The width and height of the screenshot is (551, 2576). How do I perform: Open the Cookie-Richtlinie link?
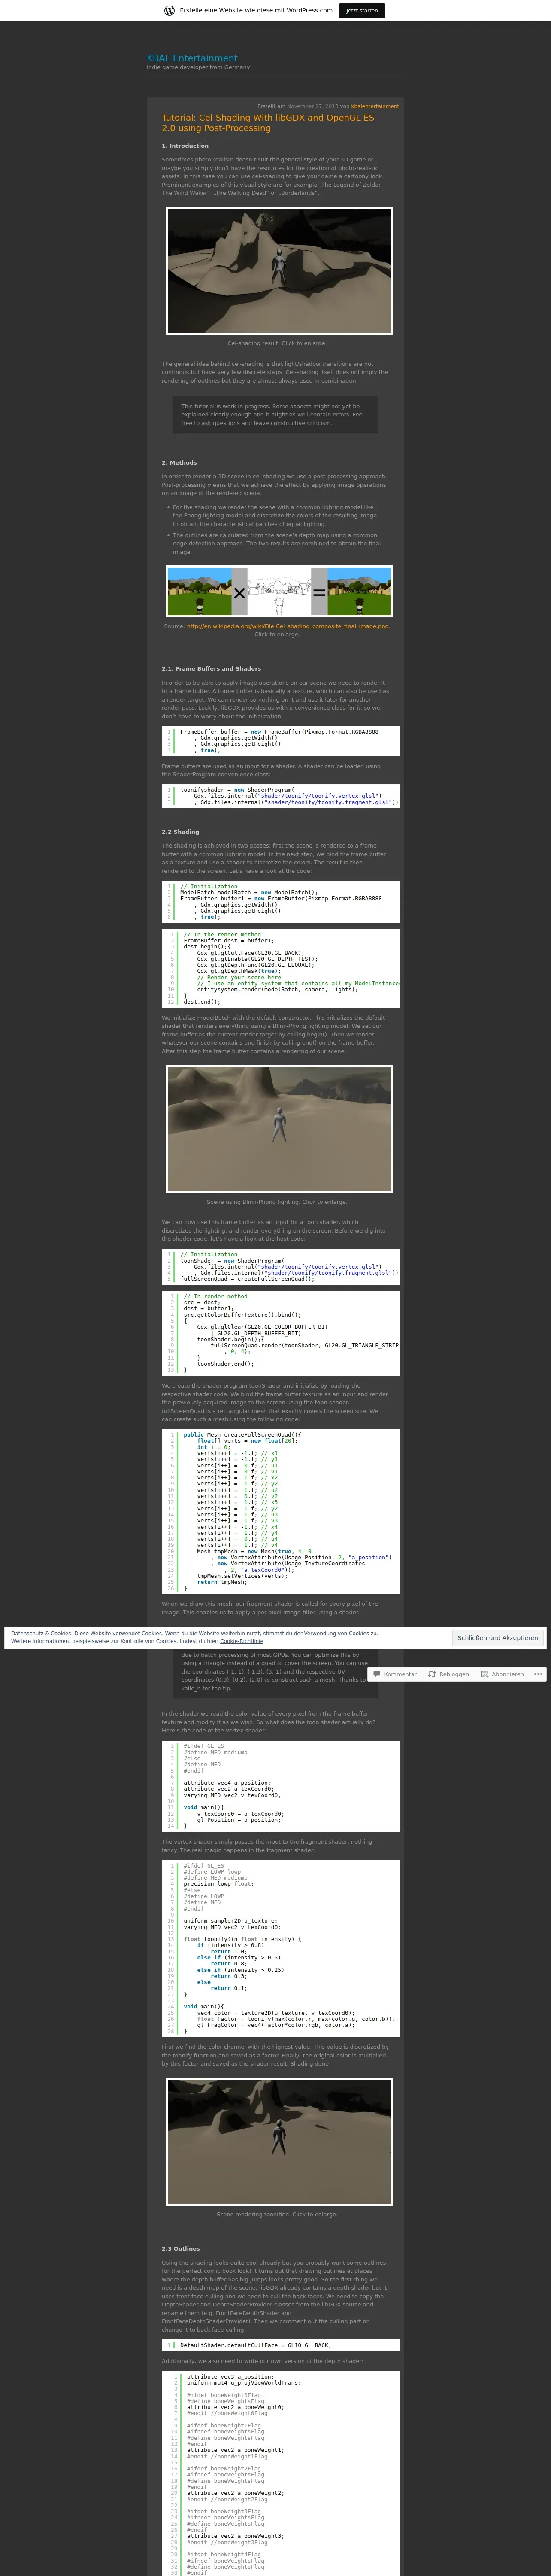(x=242, y=1641)
